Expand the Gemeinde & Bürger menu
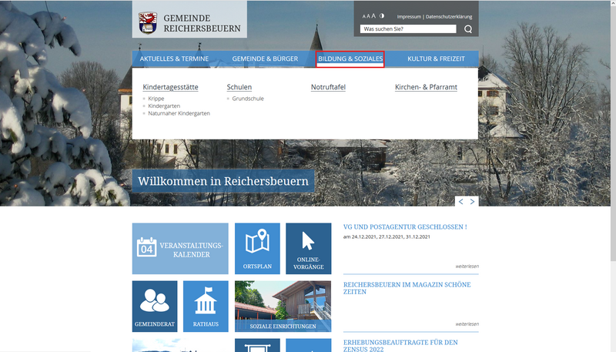 click(264, 59)
